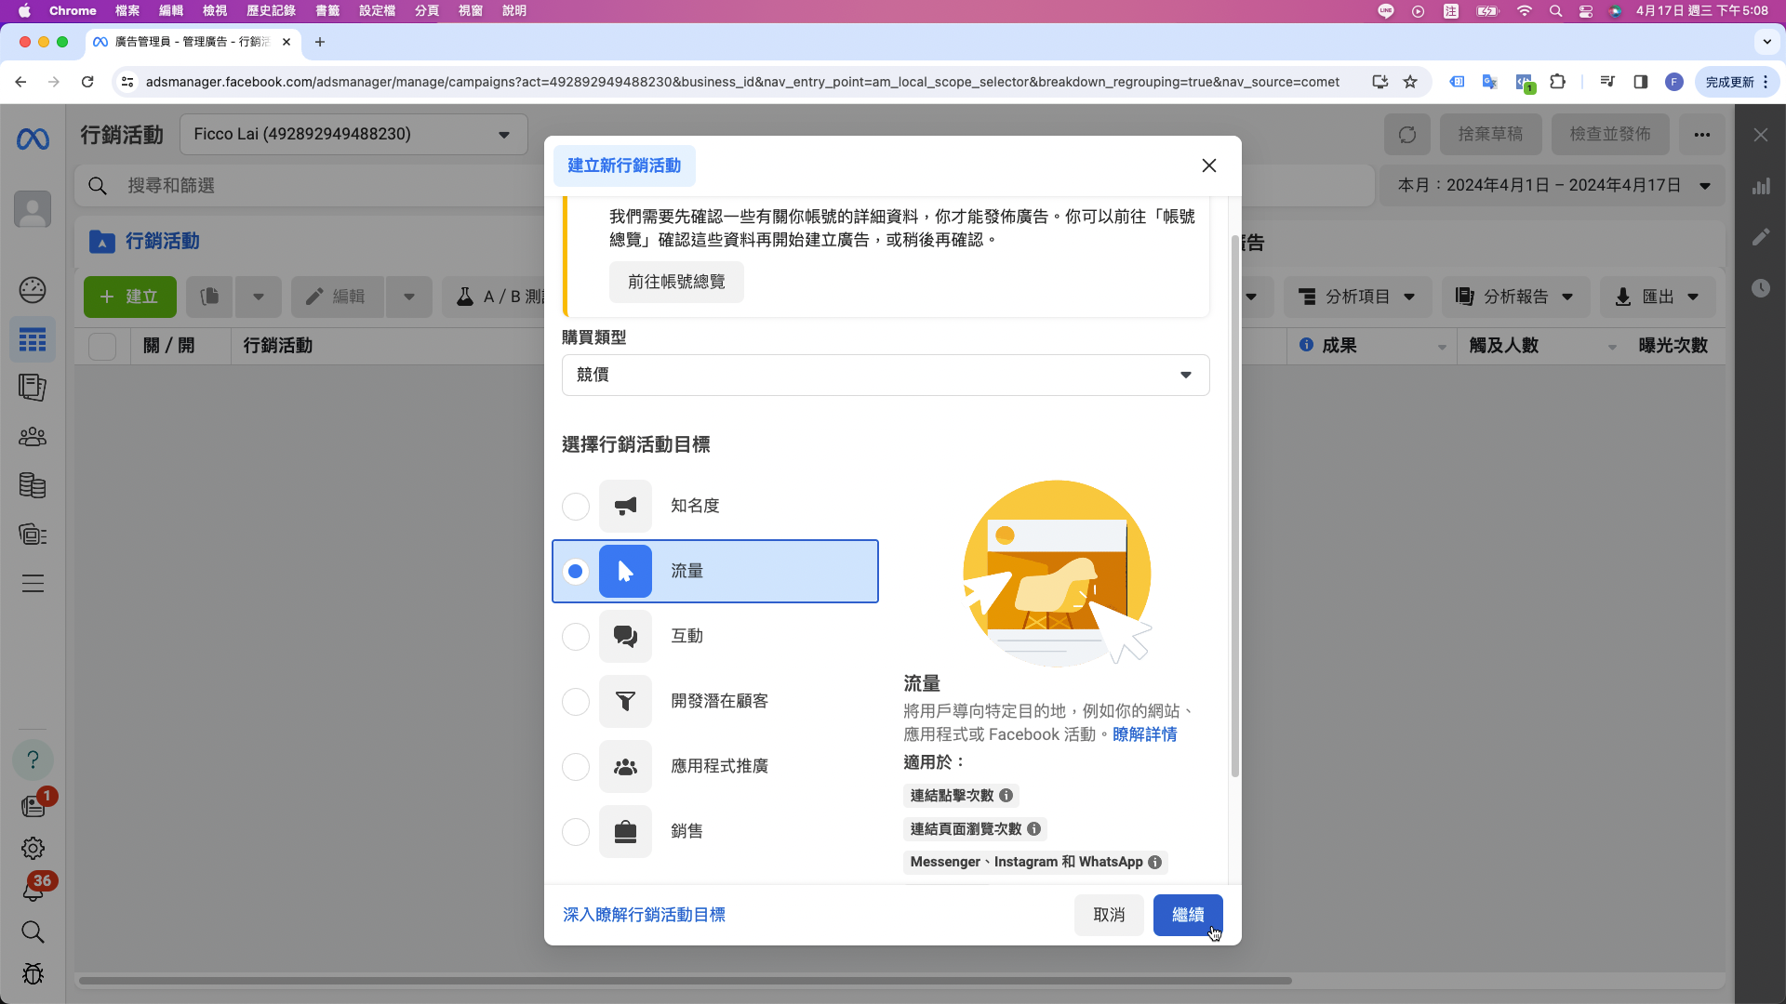
Task: Click the Leads funnel icon
Action: coord(625,701)
